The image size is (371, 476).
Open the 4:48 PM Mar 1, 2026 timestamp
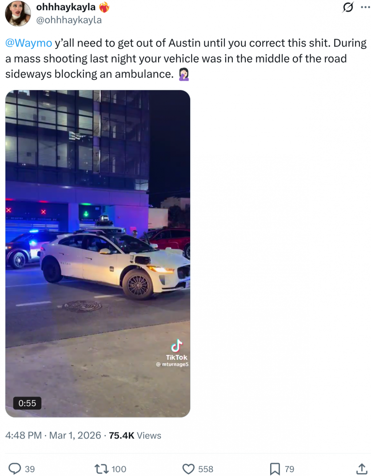coord(53,435)
